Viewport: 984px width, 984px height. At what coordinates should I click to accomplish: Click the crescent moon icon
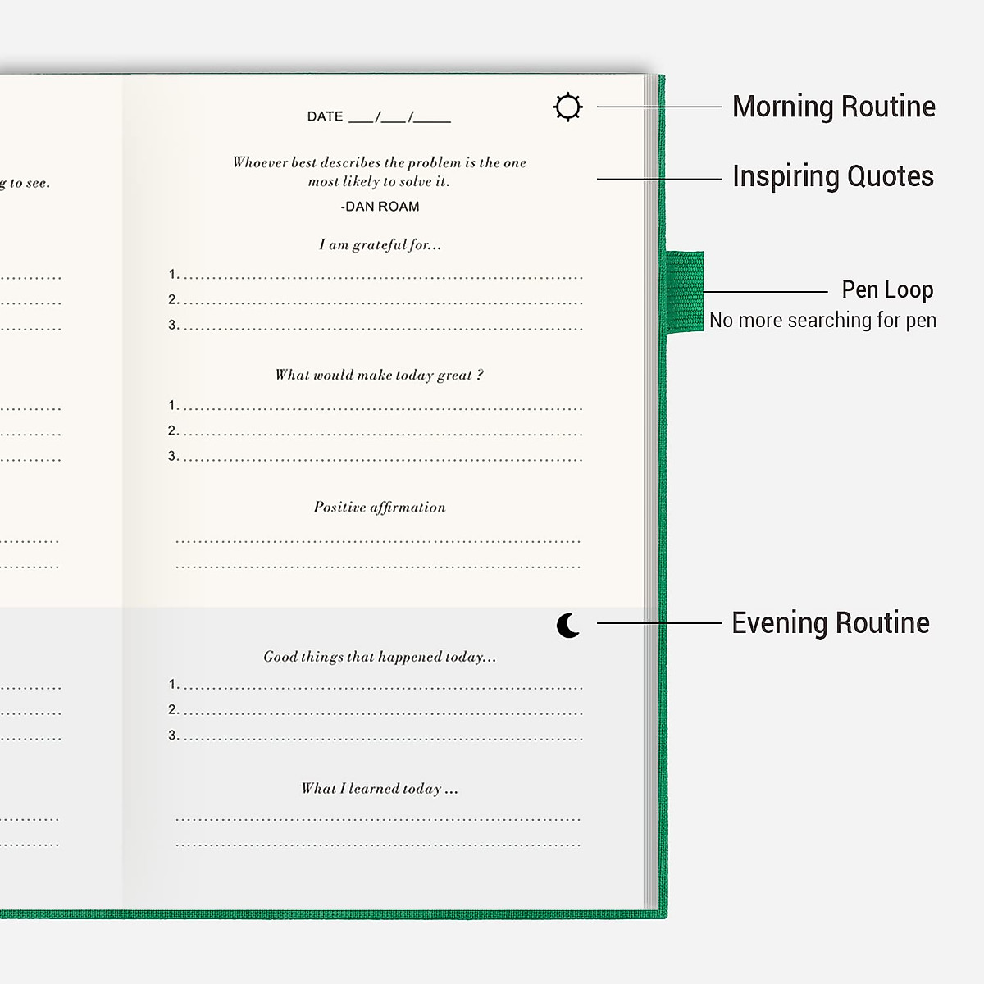coord(567,625)
